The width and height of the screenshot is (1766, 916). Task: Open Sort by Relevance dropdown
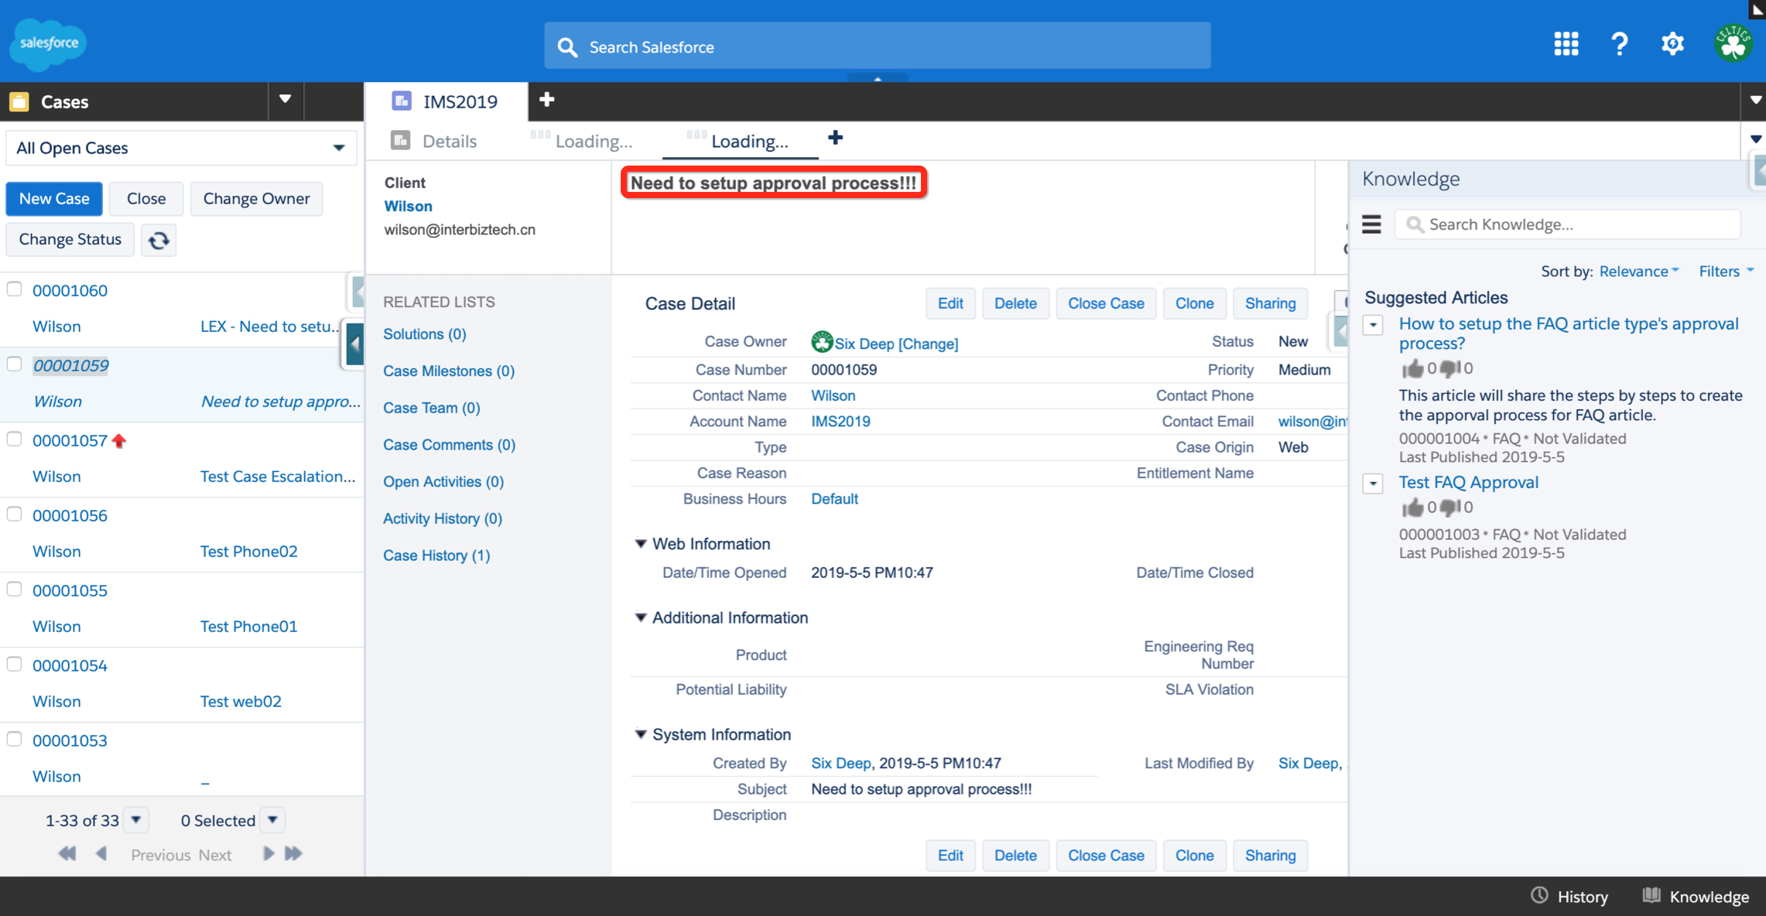click(1638, 272)
